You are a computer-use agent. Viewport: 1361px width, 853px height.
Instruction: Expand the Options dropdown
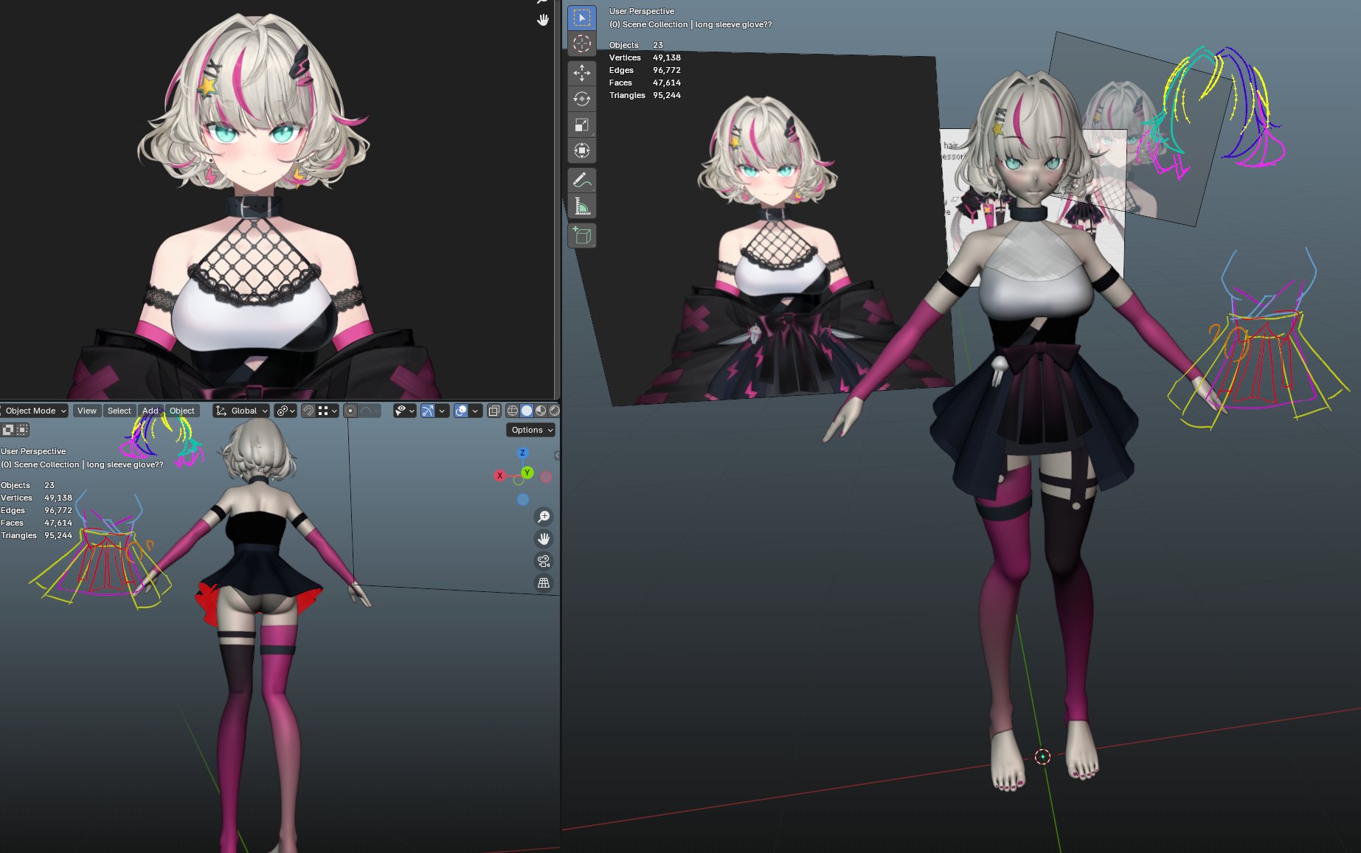point(531,430)
